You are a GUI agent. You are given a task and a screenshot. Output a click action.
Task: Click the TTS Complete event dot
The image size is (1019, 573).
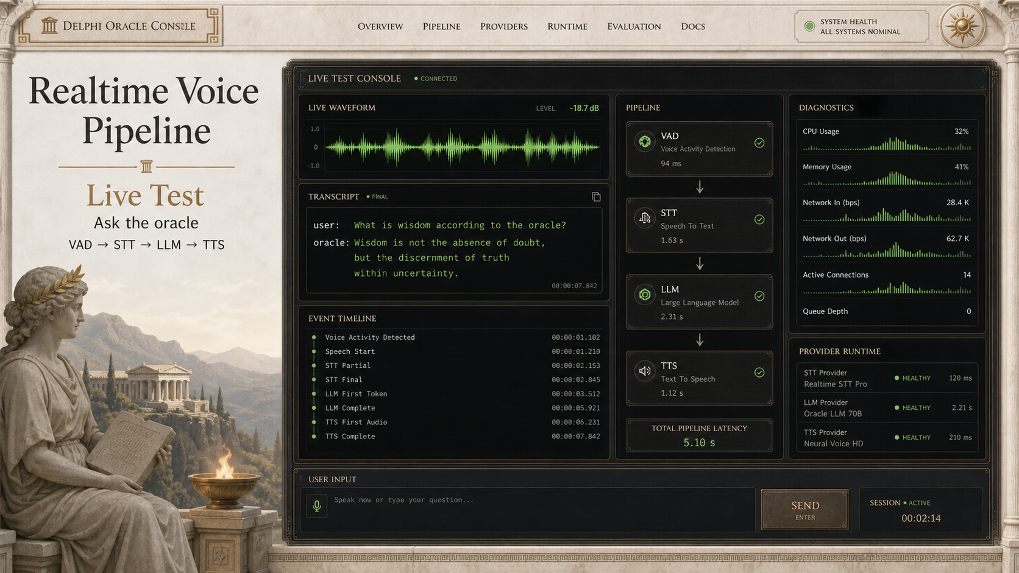(314, 437)
